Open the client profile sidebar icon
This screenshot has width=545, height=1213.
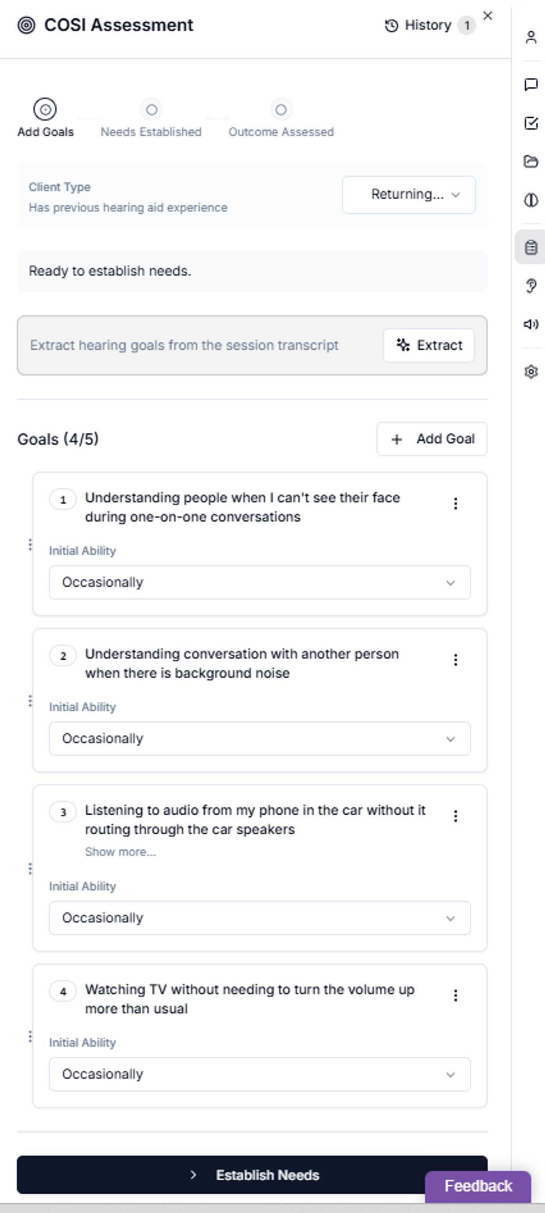531,37
